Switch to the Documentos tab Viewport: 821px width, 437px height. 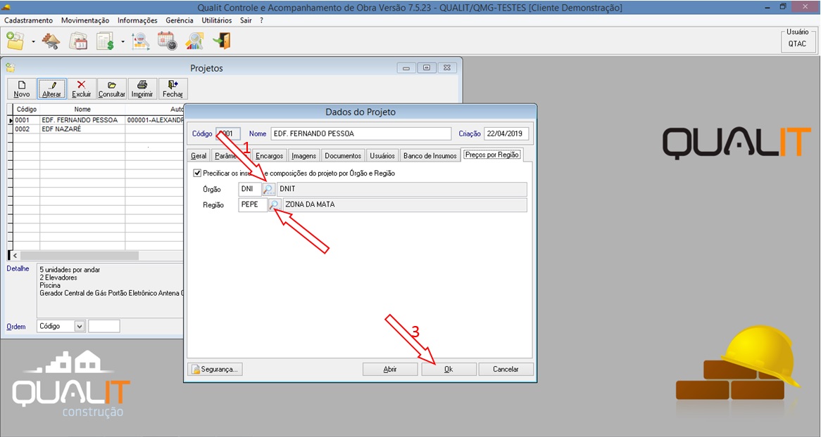point(343,156)
